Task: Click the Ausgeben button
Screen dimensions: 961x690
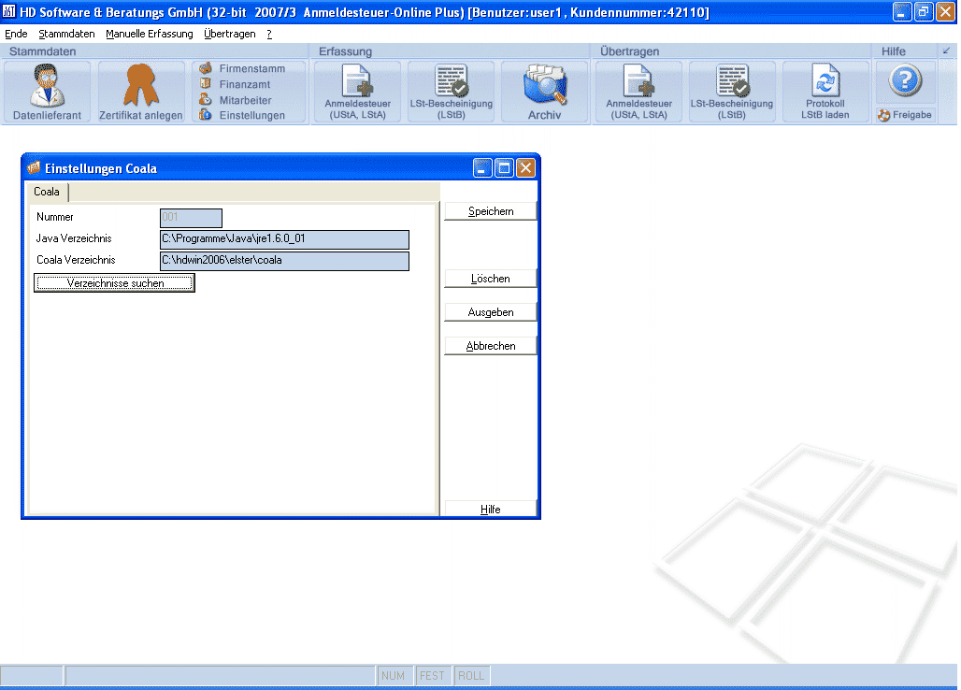Action: (490, 312)
